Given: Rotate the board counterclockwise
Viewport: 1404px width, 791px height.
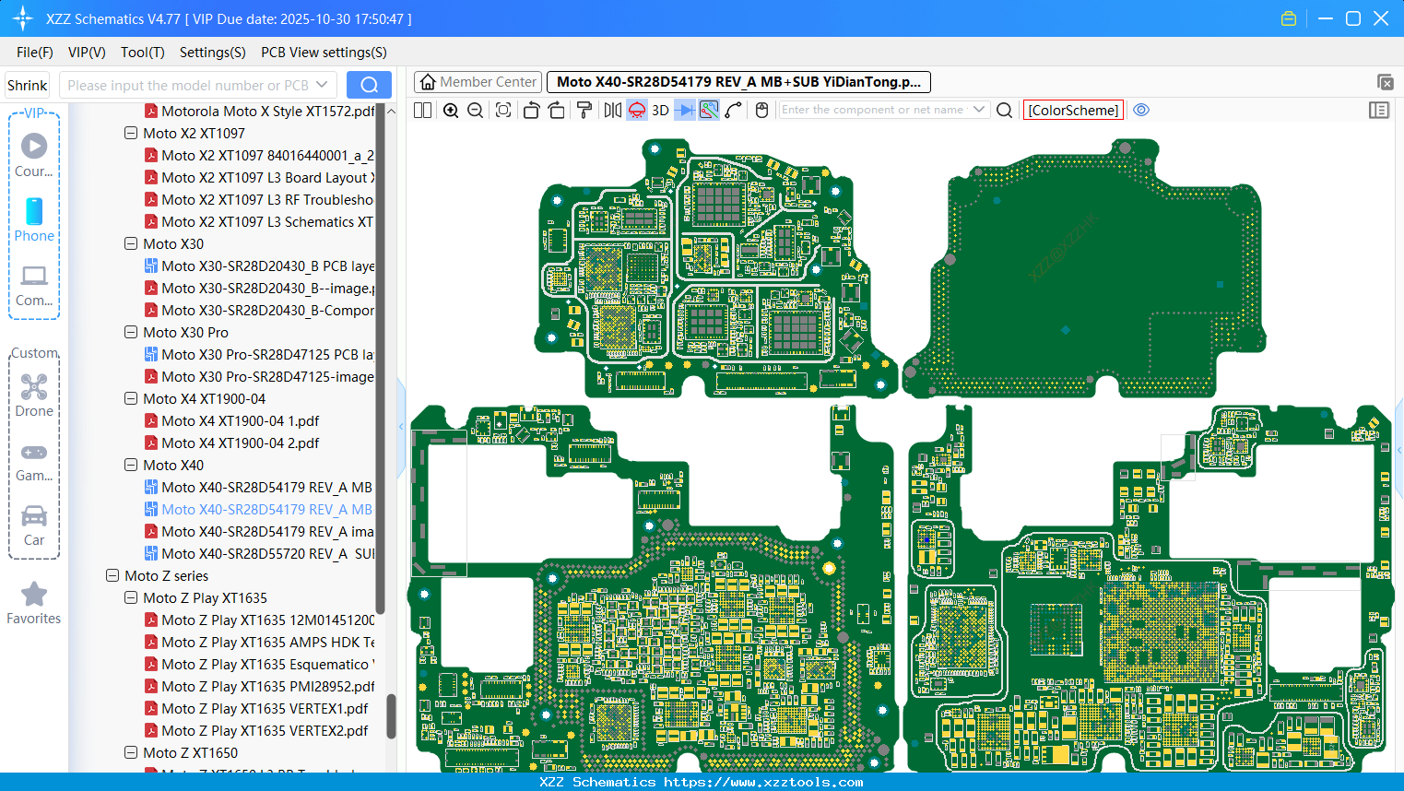Looking at the screenshot, I should pos(531,110).
